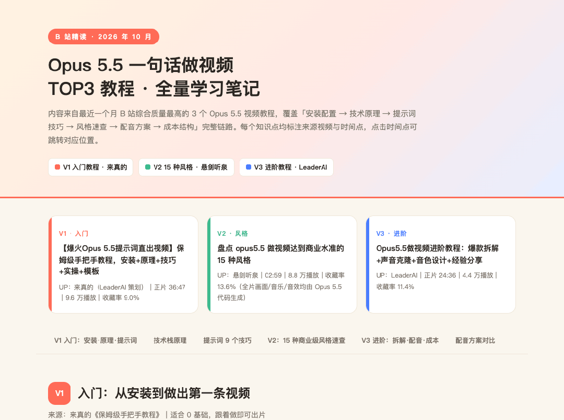Click the main heading 'Opus 5.5 一句话做视频'
Image resolution: width=564 pixels, height=420 pixels.
(140, 65)
